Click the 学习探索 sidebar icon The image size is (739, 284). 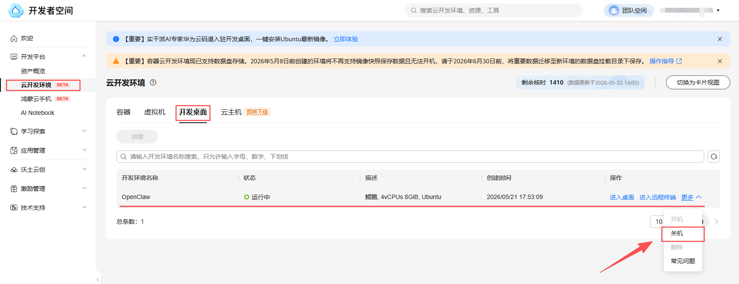coord(14,131)
